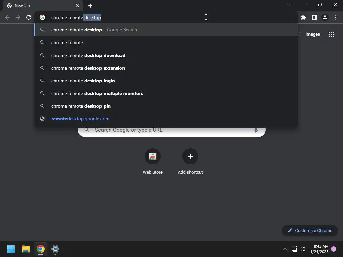Open the clock showing 8:45 AM
Screen dimensions: 343x257
(x=319, y=249)
